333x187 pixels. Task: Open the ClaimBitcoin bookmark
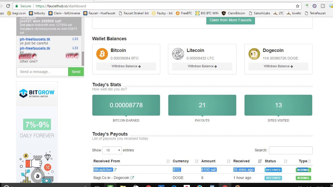(233, 13)
